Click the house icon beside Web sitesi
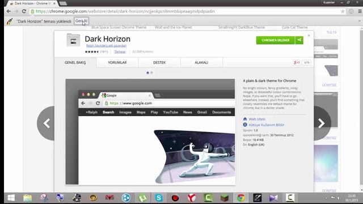The image size is (363, 204). click(x=245, y=119)
